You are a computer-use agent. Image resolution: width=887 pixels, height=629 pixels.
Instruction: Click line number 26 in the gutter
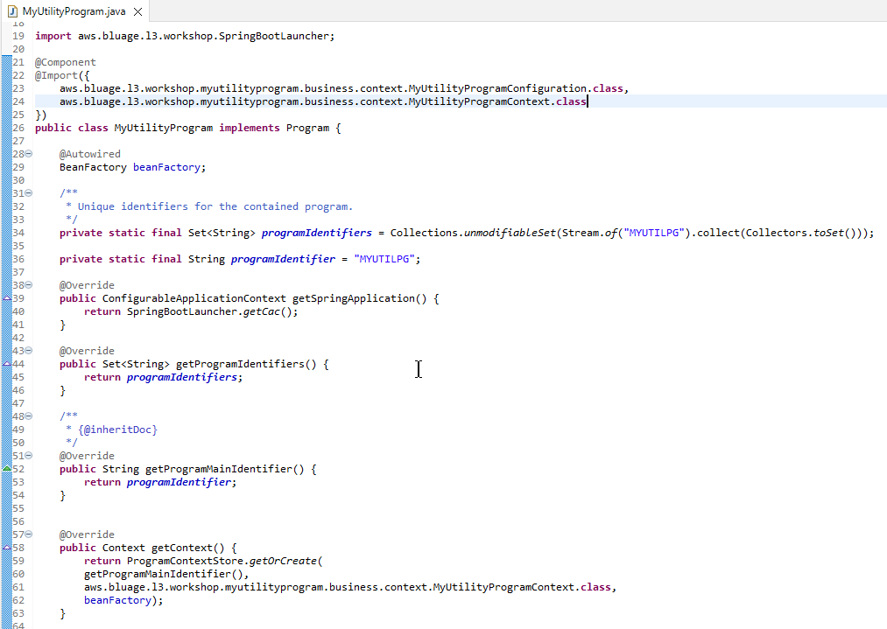pos(18,128)
